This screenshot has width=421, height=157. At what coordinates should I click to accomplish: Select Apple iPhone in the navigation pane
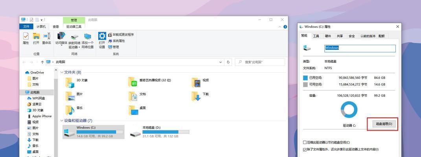pyautogui.click(x=39, y=116)
